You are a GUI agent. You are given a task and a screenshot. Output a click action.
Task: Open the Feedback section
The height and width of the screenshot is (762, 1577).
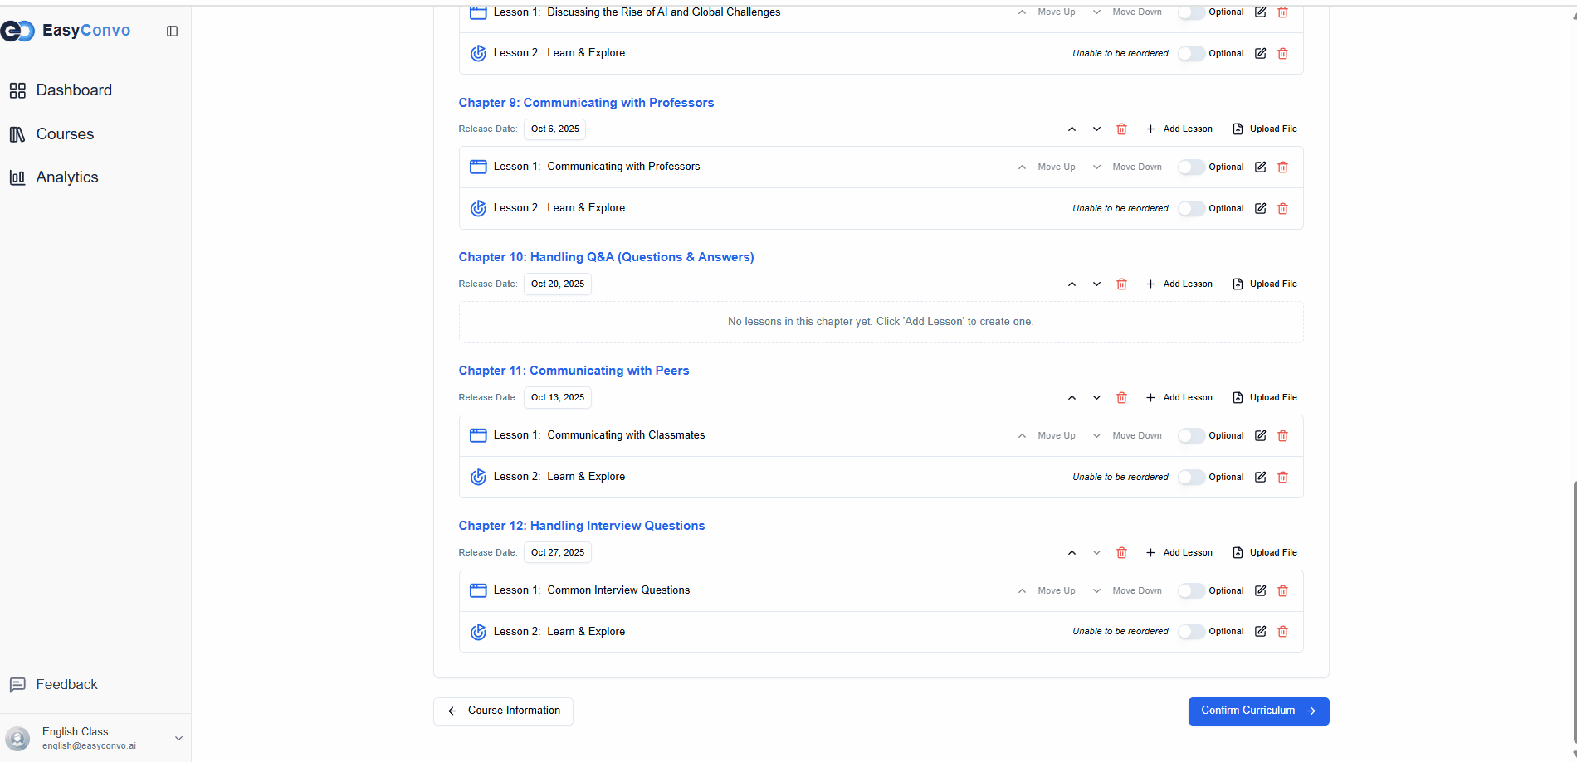click(66, 685)
